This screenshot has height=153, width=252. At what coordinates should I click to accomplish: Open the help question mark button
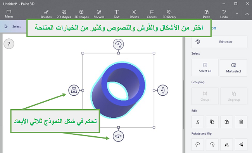9,44
